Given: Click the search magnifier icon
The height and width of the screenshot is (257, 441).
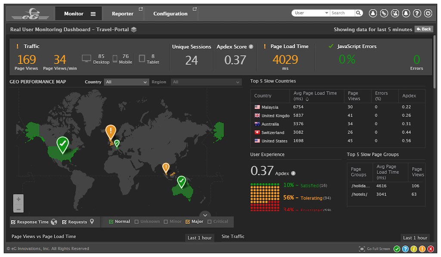Looking at the screenshot, I should coord(359,13).
